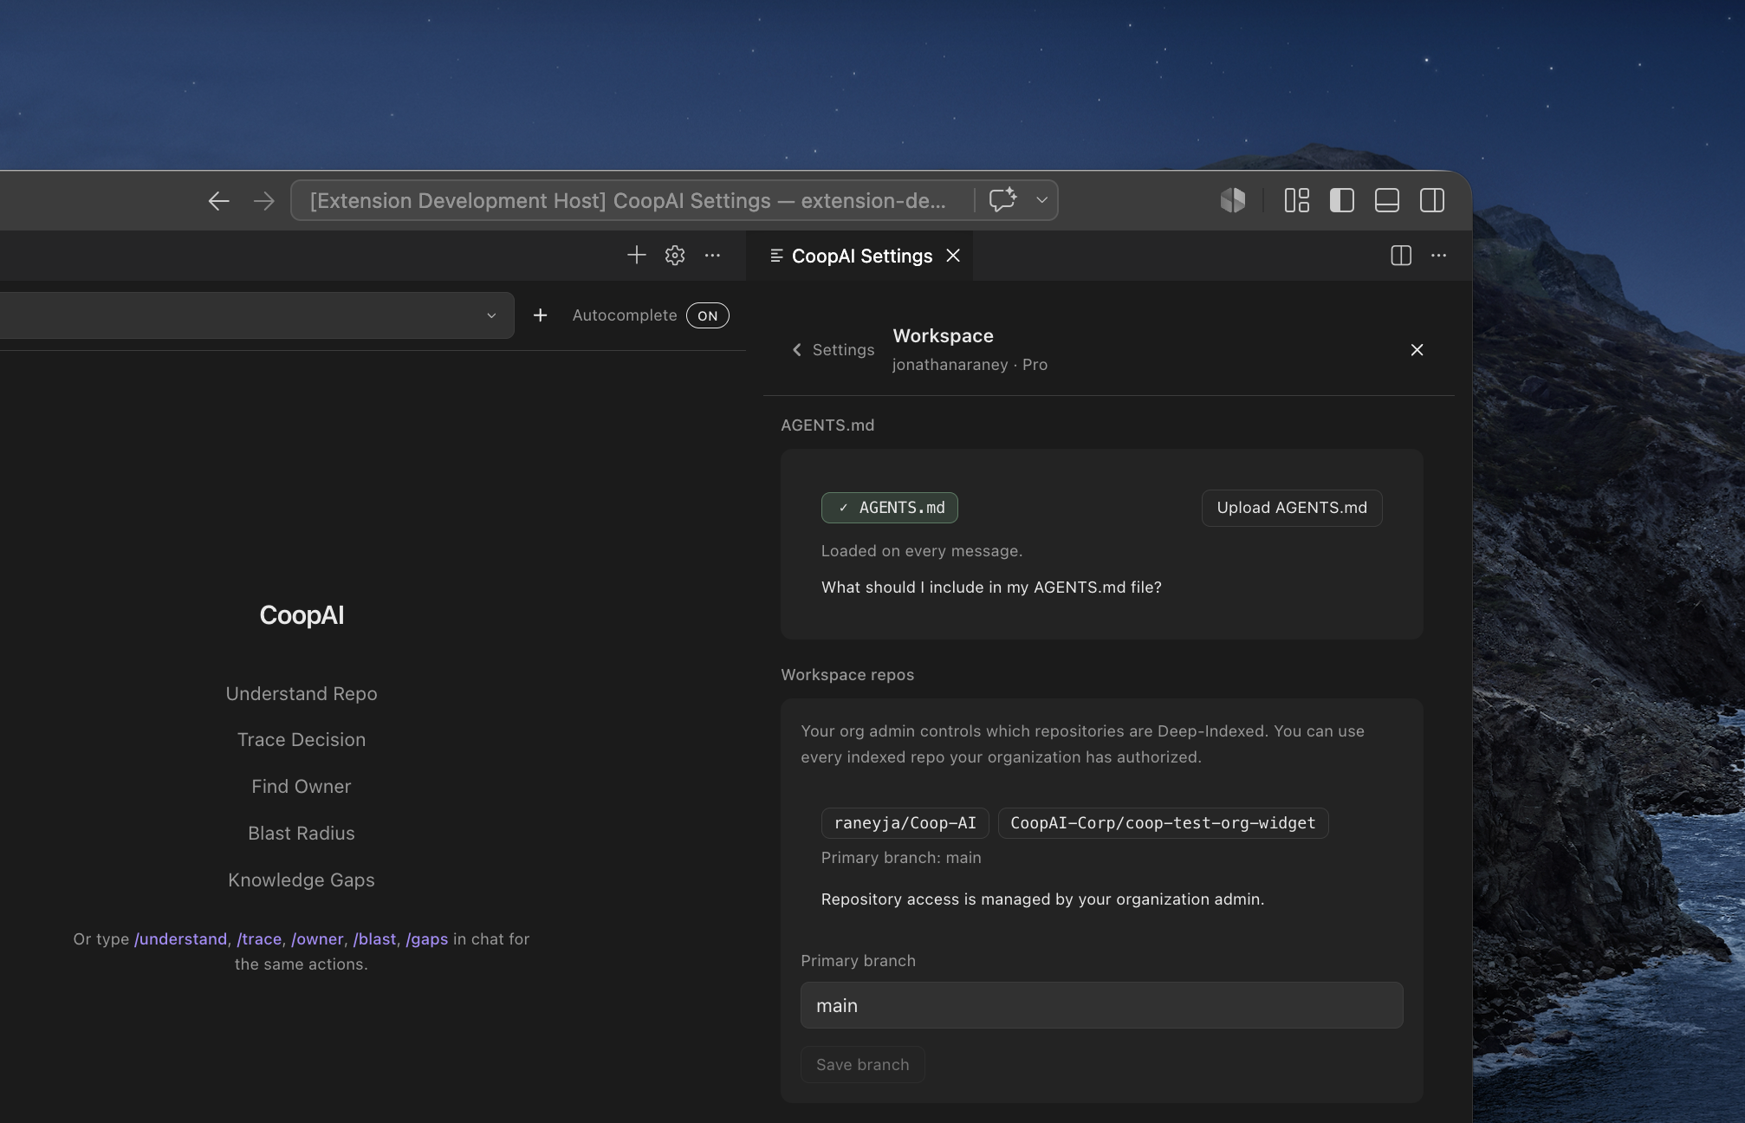Click the Save branch button
This screenshot has width=1745, height=1123.
coord(862,1064)
